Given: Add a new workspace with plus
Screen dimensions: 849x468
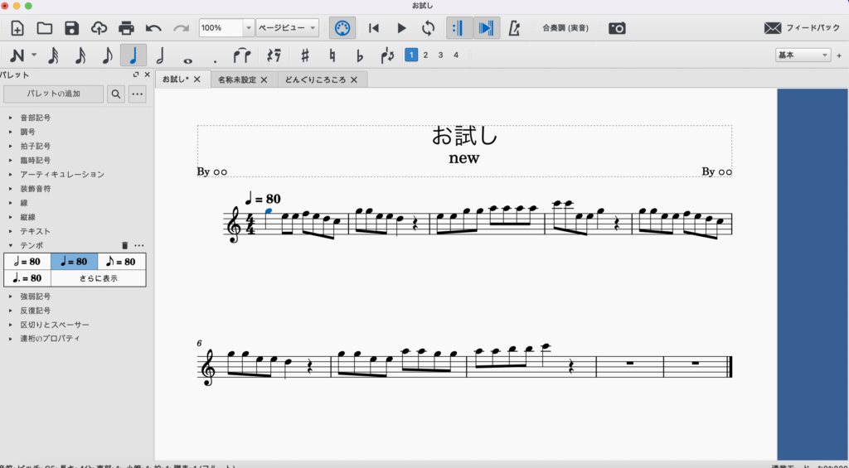Looking at the screenshot, I should pos(839,55).
